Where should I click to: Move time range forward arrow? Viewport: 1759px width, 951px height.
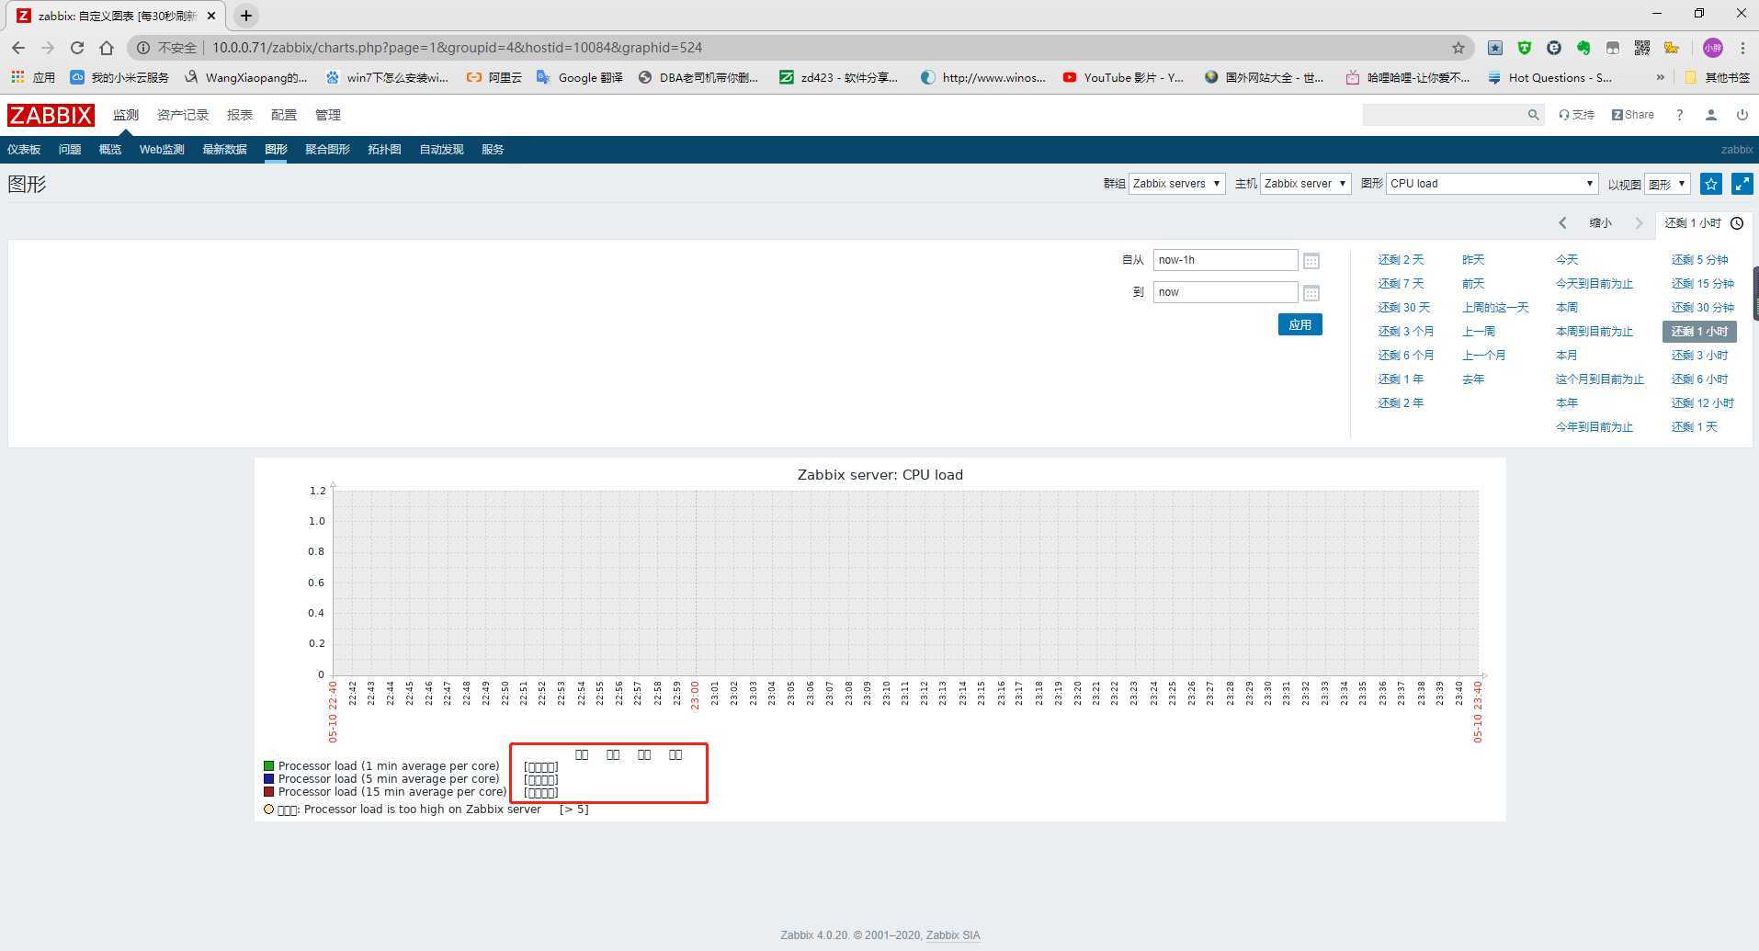point(1638,223)
